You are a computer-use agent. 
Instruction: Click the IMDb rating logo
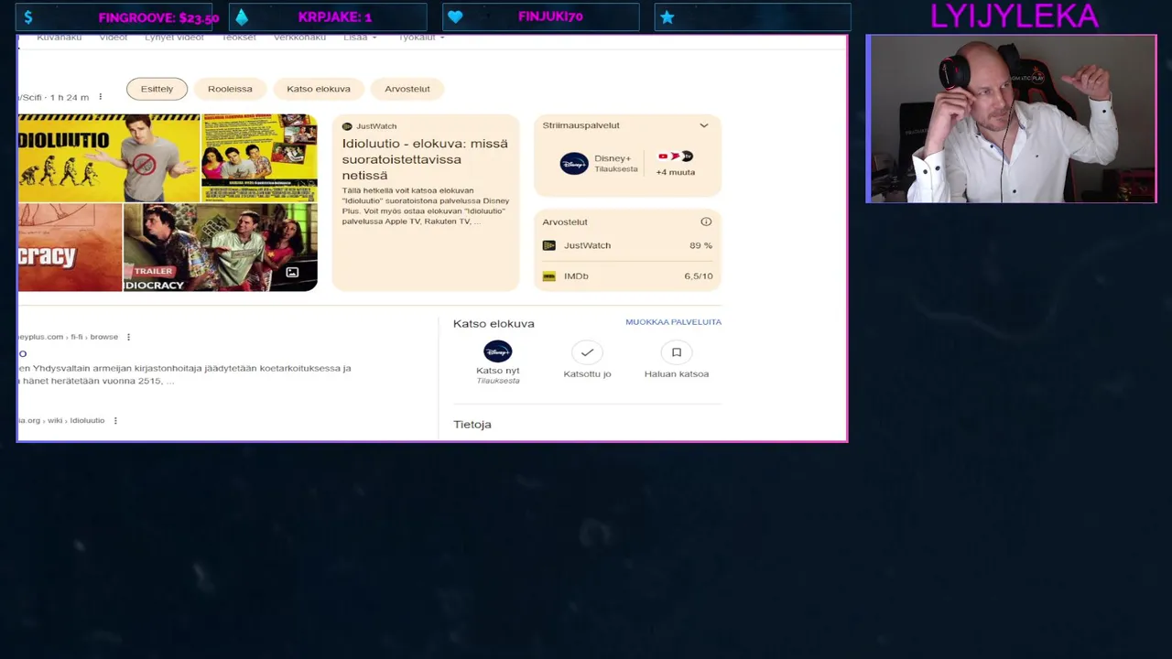(549, 275)
